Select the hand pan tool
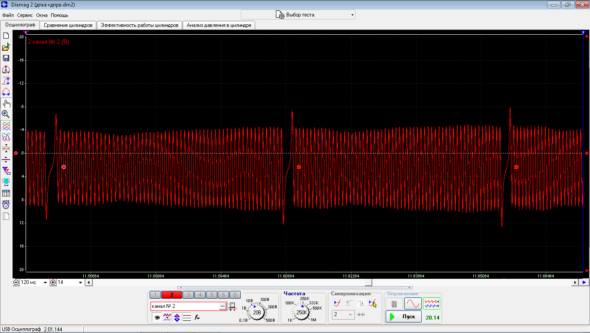This screenshot has height=333, width=590. [x=6, y=103]
